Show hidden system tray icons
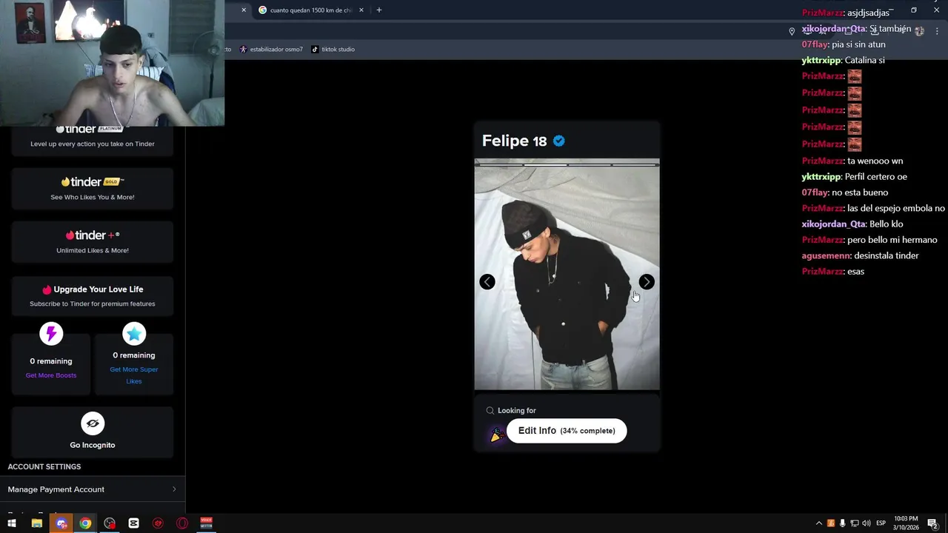948x533 pixels. pos(818,523)
